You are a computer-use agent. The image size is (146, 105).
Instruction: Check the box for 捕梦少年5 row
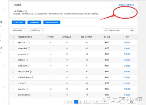13,42
